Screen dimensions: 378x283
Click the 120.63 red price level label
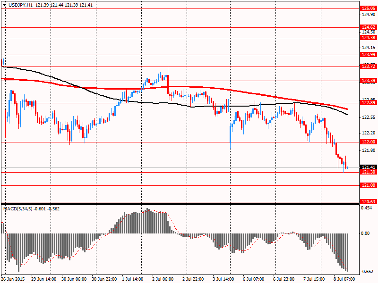[369, 202]
